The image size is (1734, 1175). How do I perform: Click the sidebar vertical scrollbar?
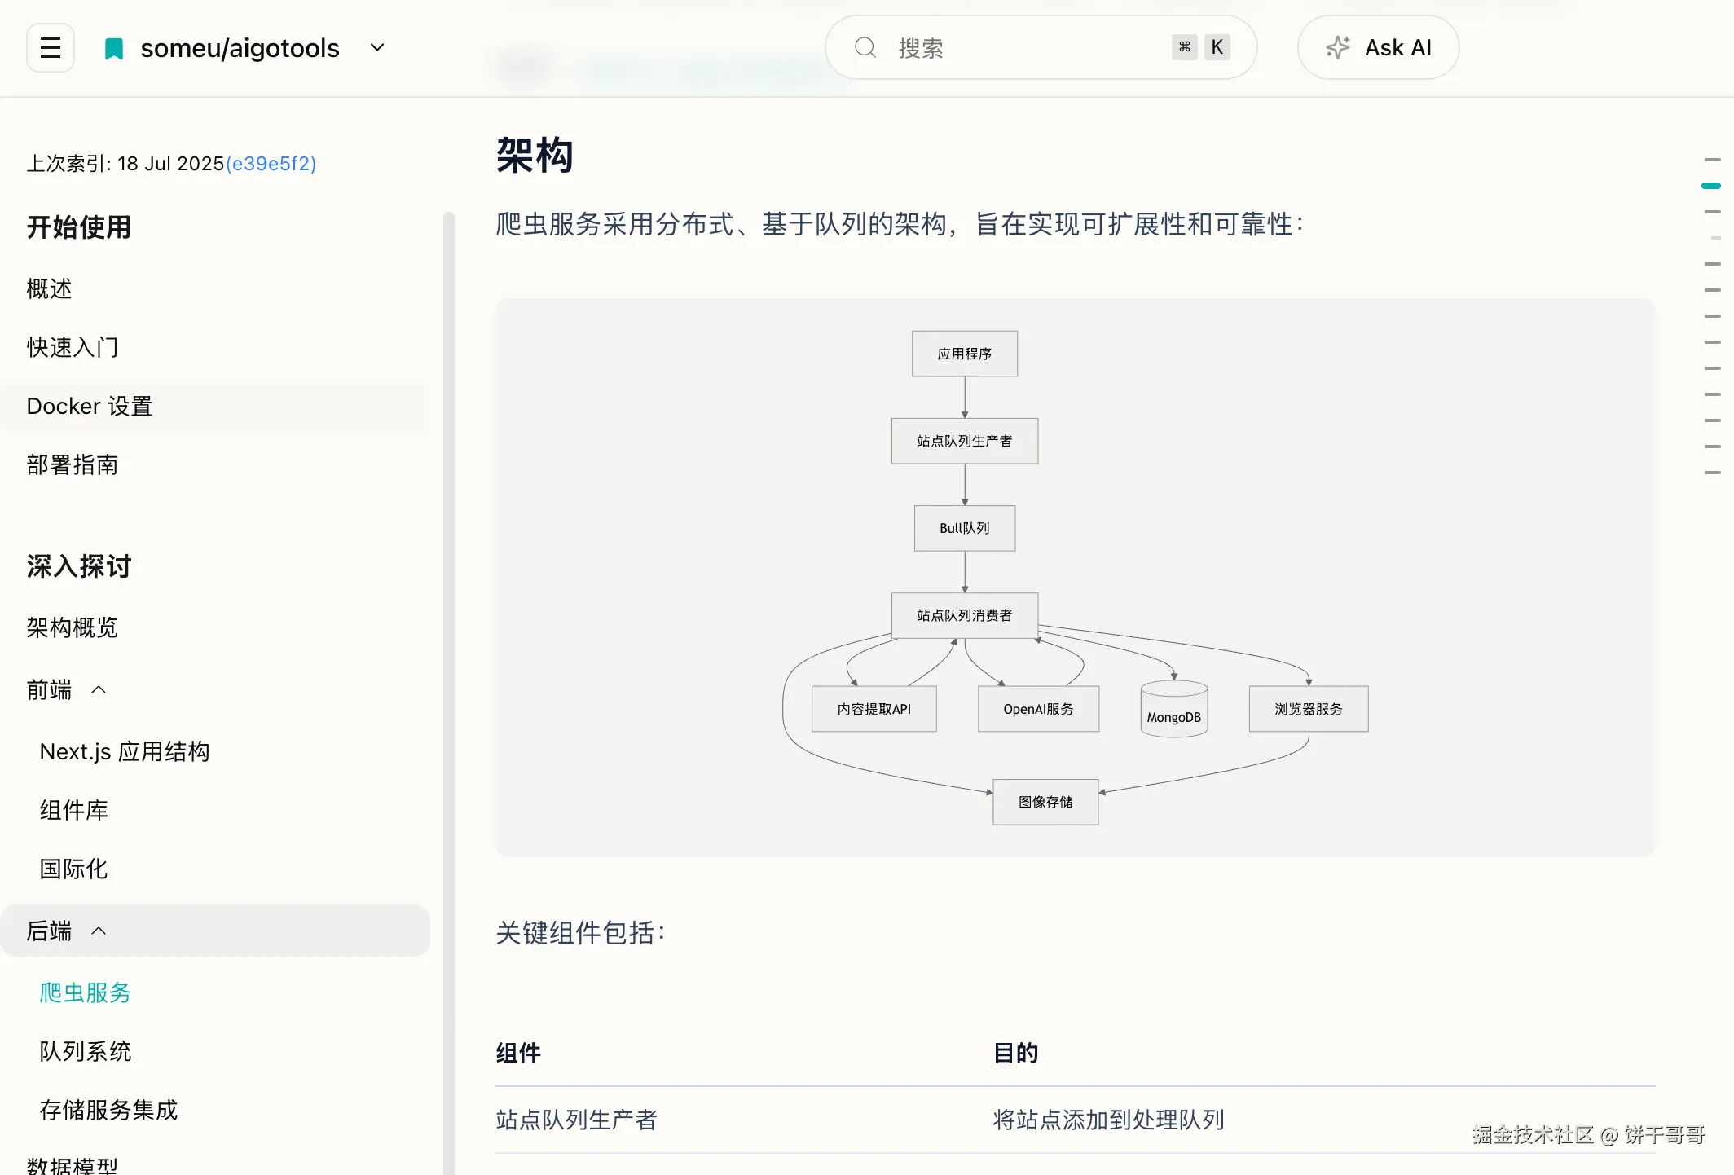[x=448, y=652]
